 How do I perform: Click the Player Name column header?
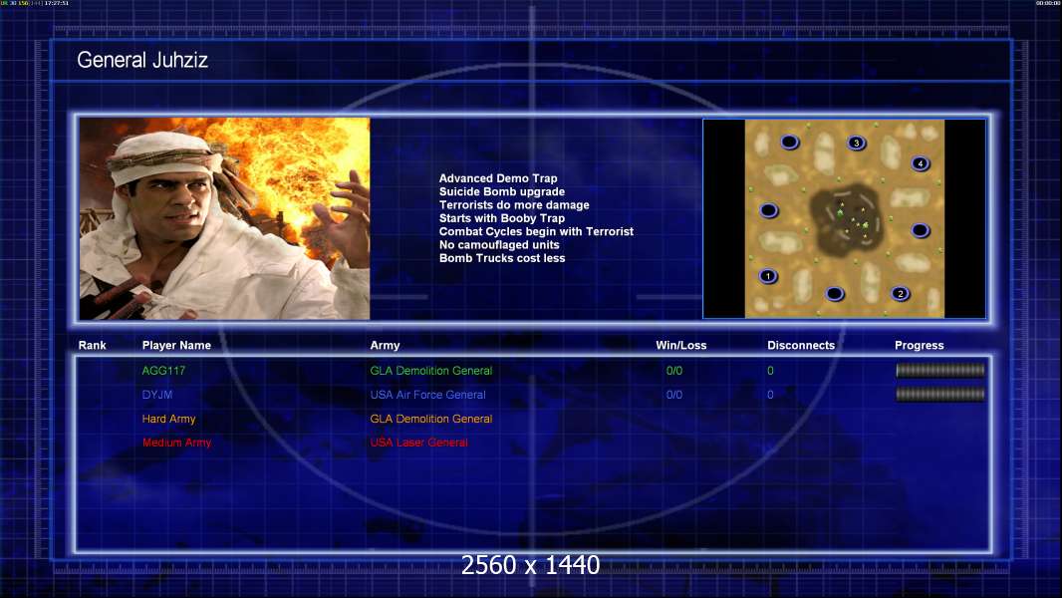[x=176, y=346]
